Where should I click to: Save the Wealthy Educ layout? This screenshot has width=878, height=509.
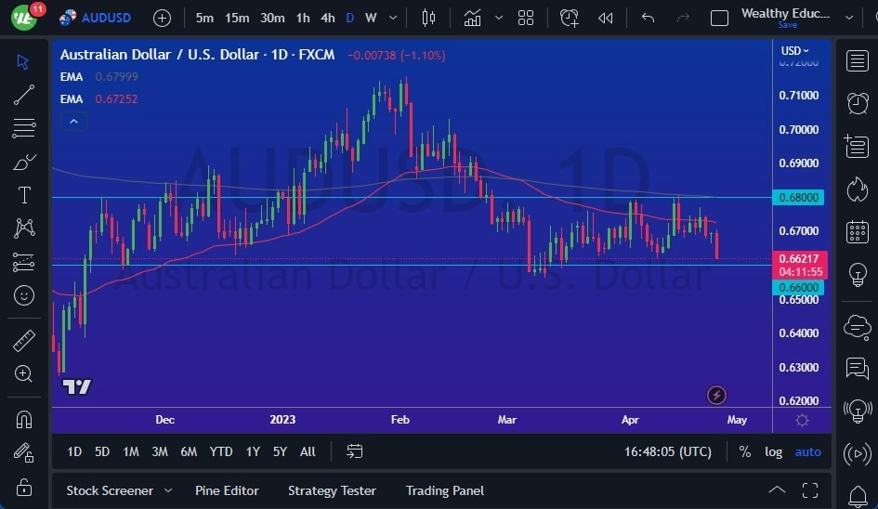click(786, 25)
